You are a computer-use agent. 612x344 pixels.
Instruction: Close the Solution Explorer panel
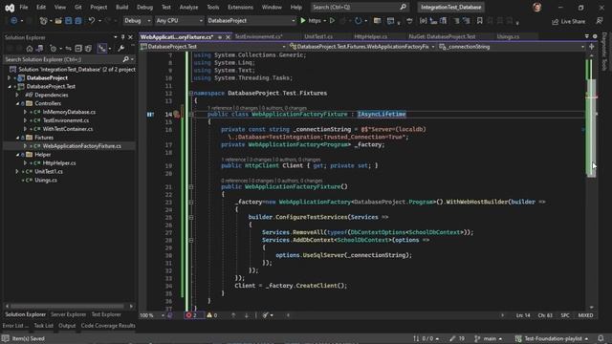131,37
